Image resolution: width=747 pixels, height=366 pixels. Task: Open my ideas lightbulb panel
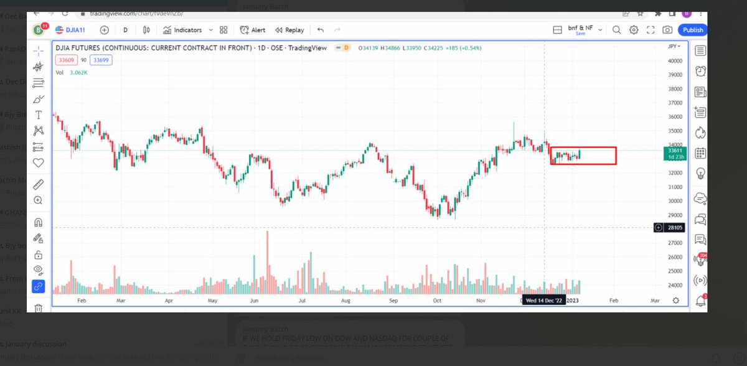tap(700, 173)
